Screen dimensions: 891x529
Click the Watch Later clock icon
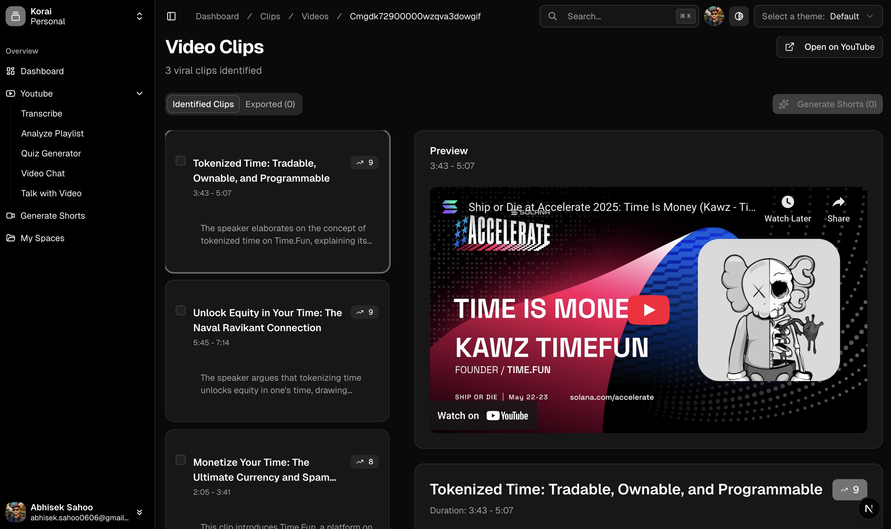[787, 202]
